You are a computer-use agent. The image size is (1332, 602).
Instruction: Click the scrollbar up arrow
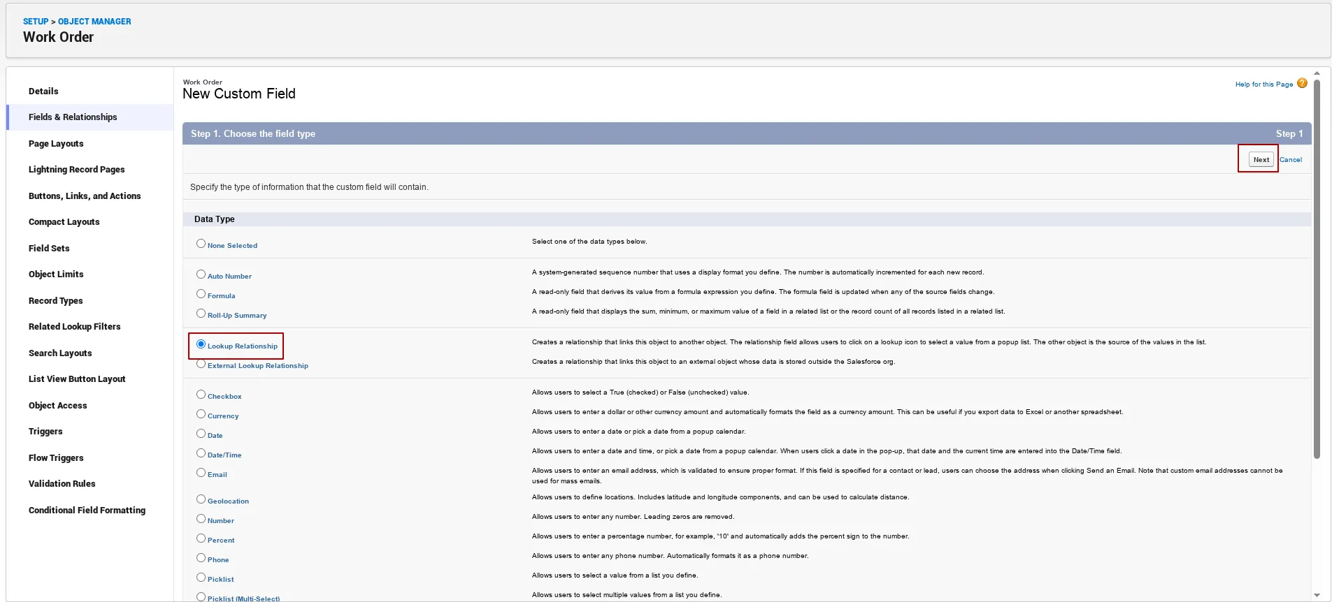click(x=1317, y=73)
